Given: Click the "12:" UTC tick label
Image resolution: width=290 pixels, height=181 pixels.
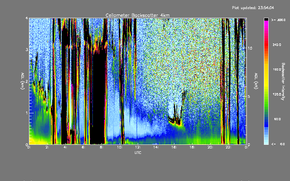Looking at the screenshot, I should [x=138, y=147].
